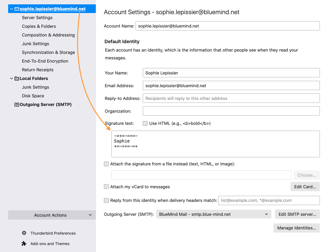Check Attach my vCard to messages
This screenshot has width=328, height=252.
coord(106,187)
